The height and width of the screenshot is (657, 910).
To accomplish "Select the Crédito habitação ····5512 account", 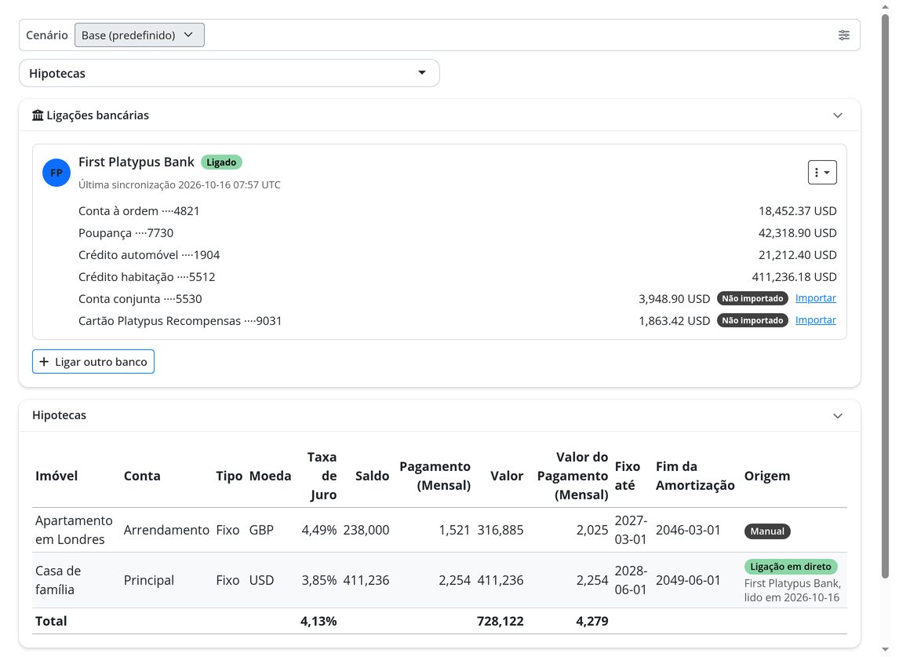I will (457, 277).
